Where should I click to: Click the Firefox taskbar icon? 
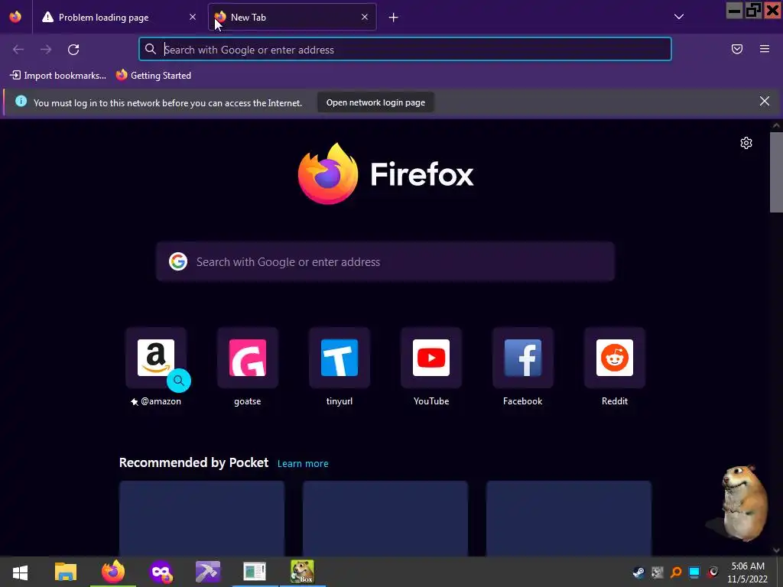click(113, 572)
